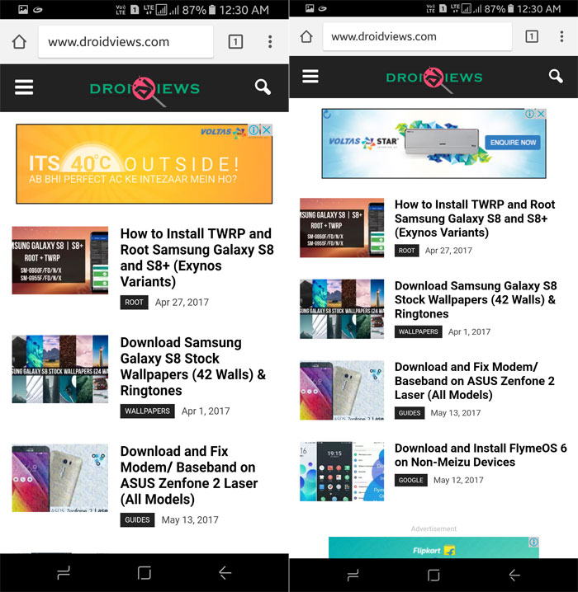This screenshot has height=592, width=578.
Task: Open three-dot overflow menu in right browser
Action: point(561,36)
